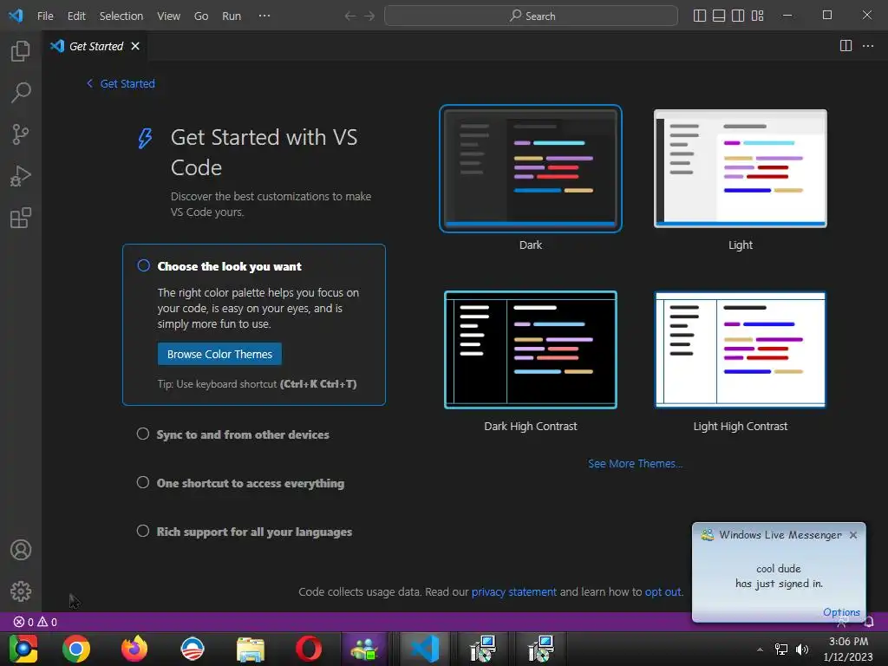Open editor More Actions ellipsis
888x666 pixels.
click(867, 46)
